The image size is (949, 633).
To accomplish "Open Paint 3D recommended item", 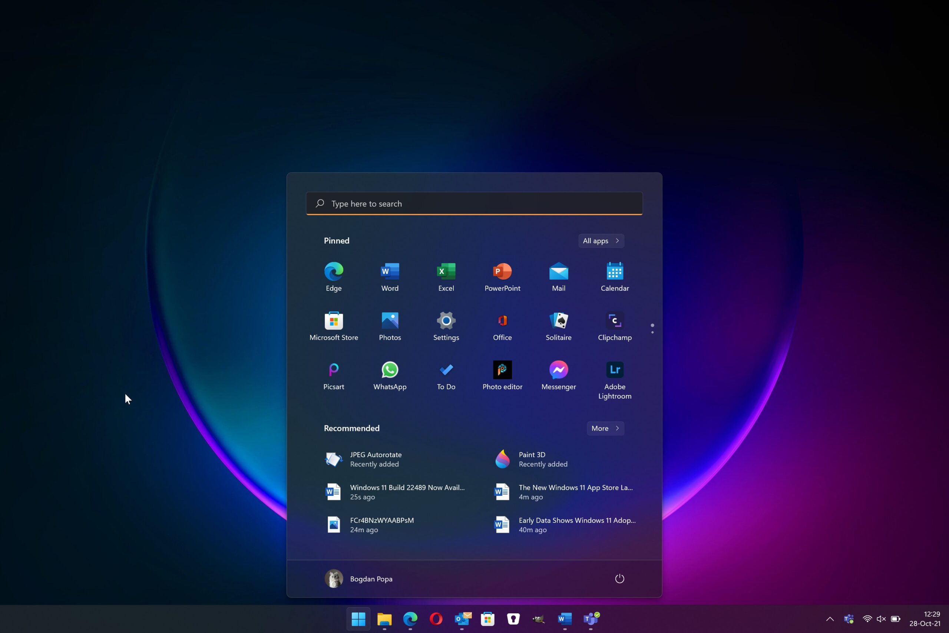I will pos(531,459).
